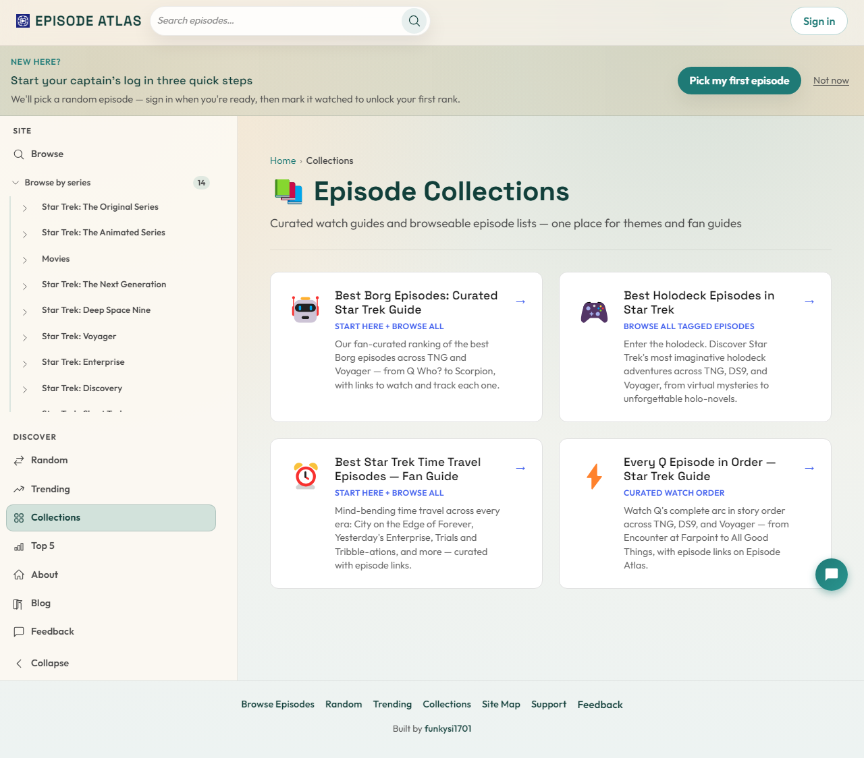Expand Star Trek: Enterprise

pyautogui.click(x=25, y=363)
